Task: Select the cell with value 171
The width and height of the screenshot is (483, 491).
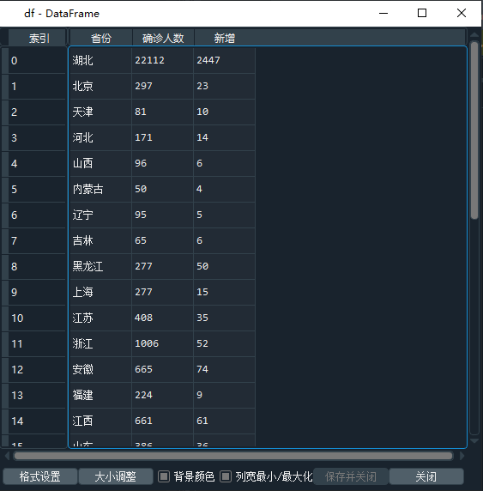Action: point(162,138)
